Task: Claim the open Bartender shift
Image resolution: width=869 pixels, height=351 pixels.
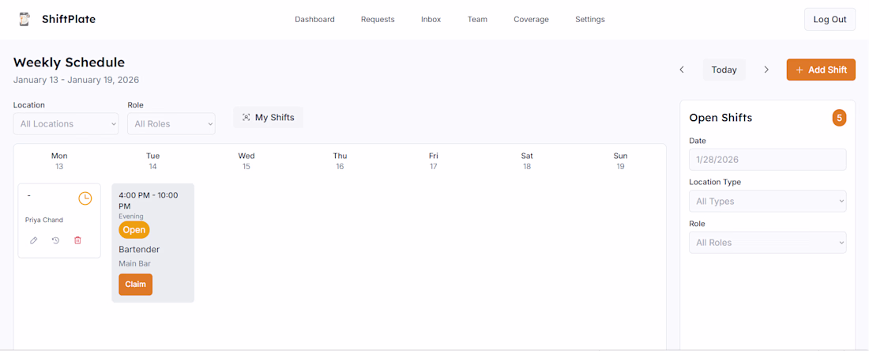Action: (x=135, y=285)
